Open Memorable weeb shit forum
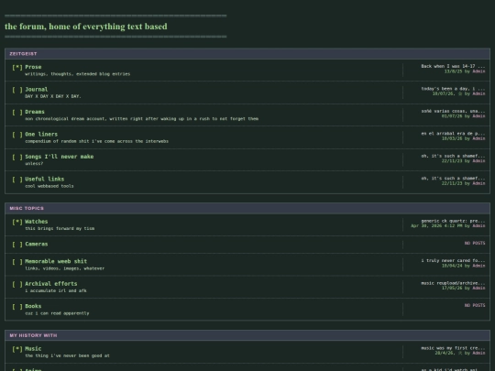495x371 pixels. coord(56,261)
